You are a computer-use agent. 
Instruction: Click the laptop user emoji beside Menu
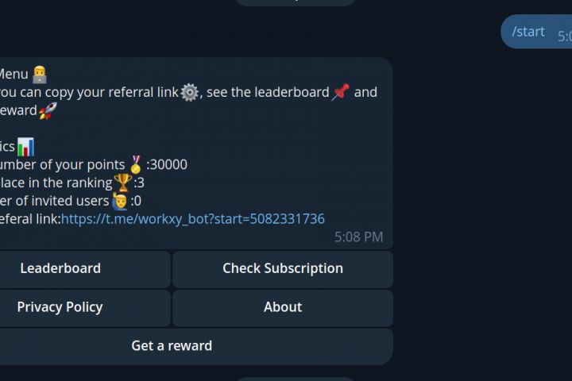click(x=40, y=75)
